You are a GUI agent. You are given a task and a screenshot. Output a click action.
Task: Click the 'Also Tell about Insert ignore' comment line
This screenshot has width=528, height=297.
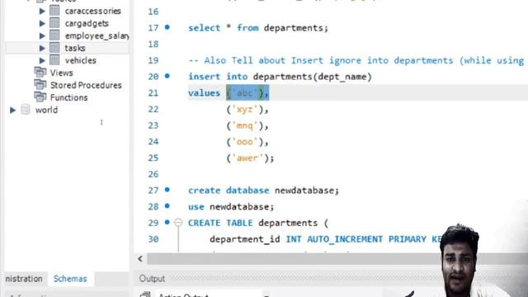point(356,60)
